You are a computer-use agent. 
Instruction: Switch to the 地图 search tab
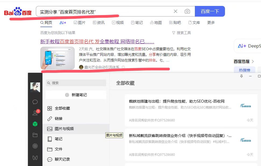click(156, 23)
